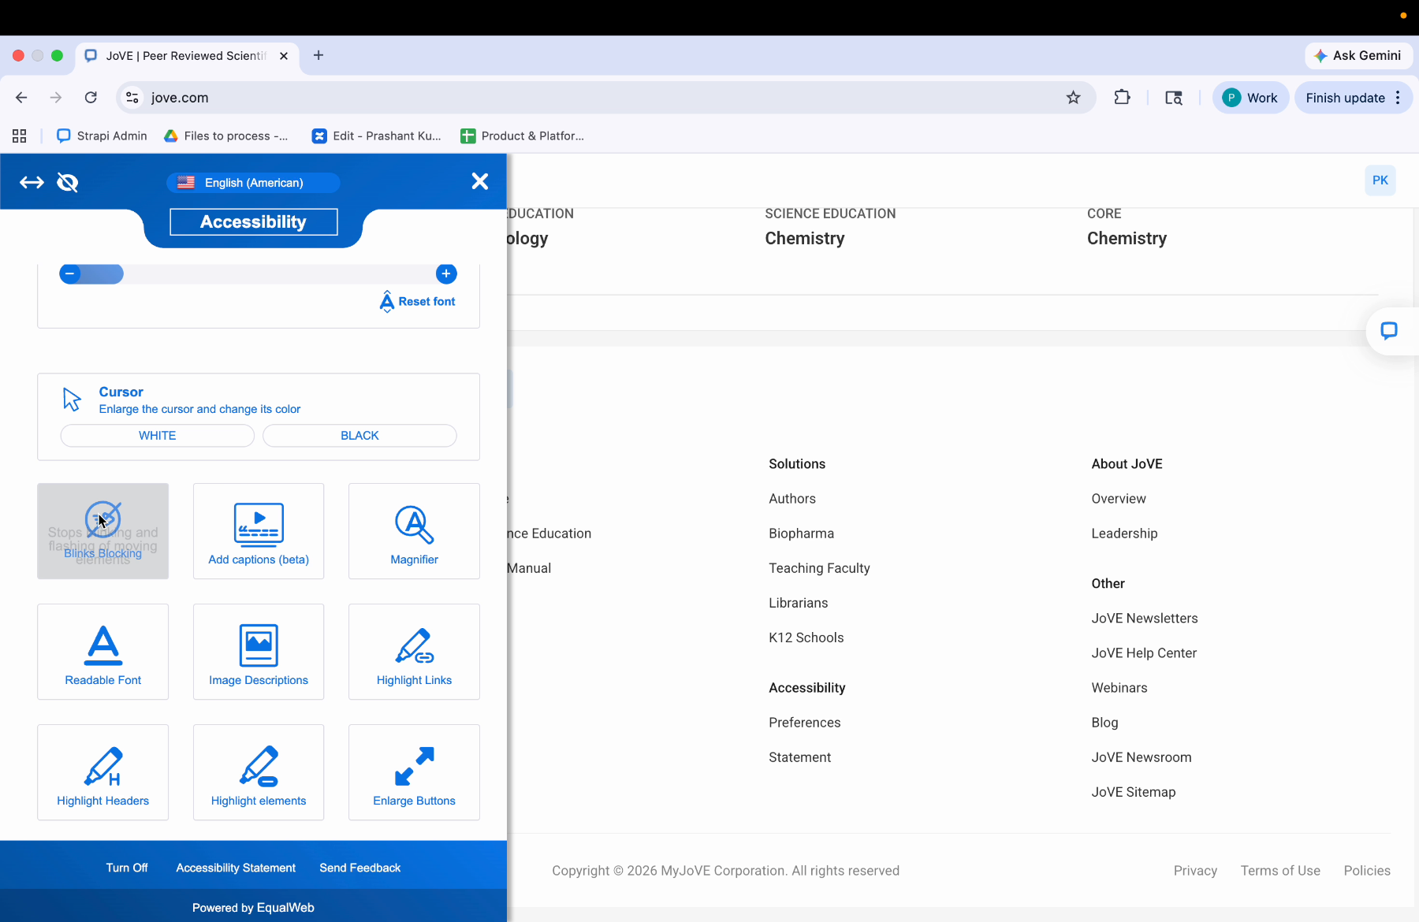Close the accessibility panel with X
The image size is (1419, 922).
[479, 181]
